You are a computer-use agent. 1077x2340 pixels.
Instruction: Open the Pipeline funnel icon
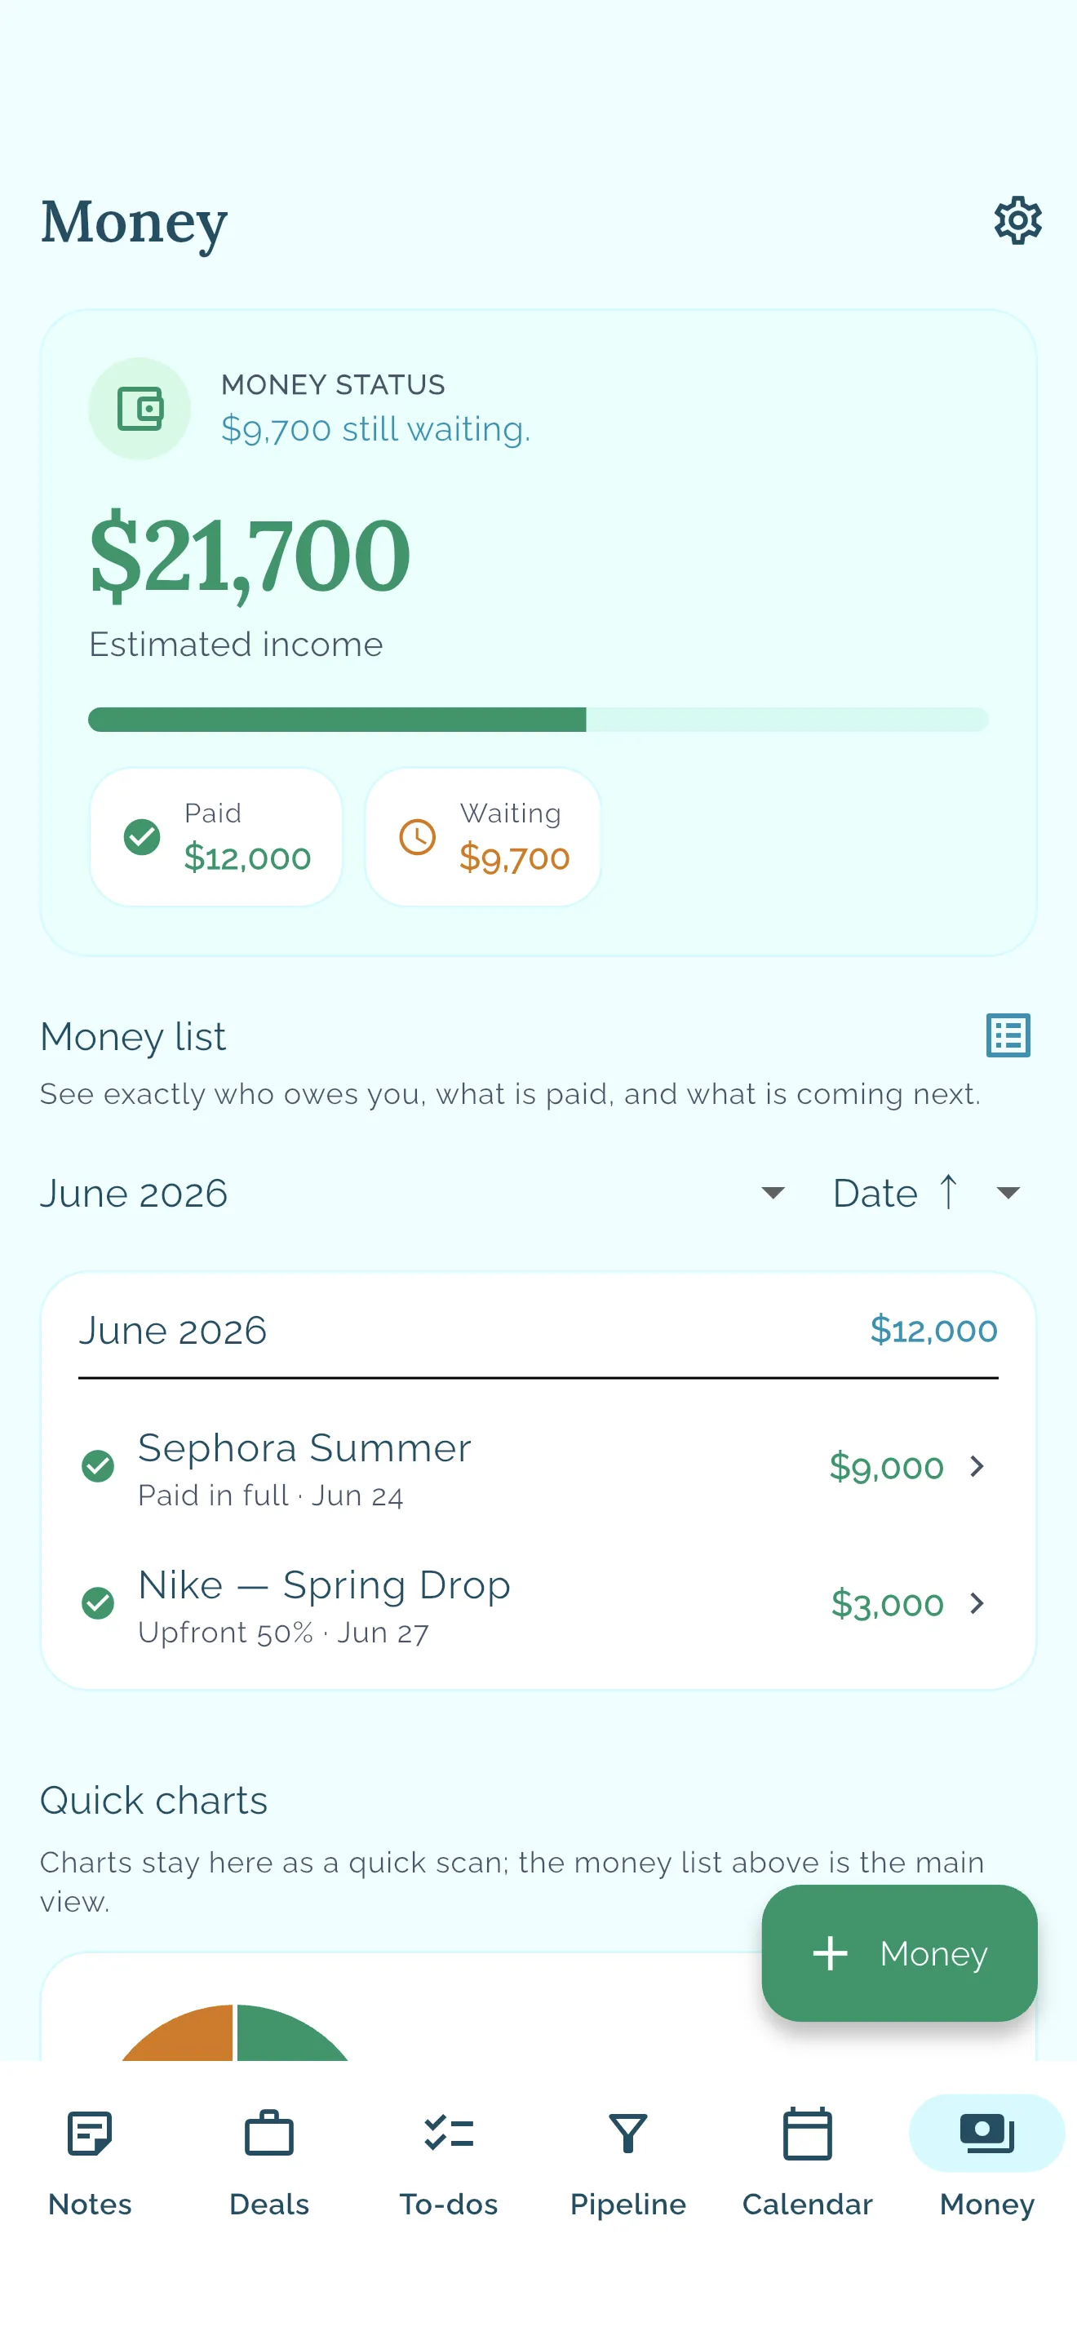627,2134
